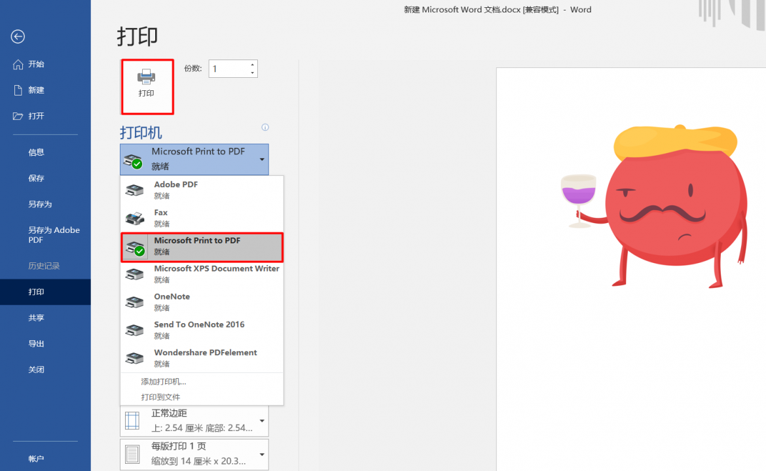The width and height of the screenshot is (766, 471).
Task: Open 帐户 at sidebar bottom
Action: point(45,459)
